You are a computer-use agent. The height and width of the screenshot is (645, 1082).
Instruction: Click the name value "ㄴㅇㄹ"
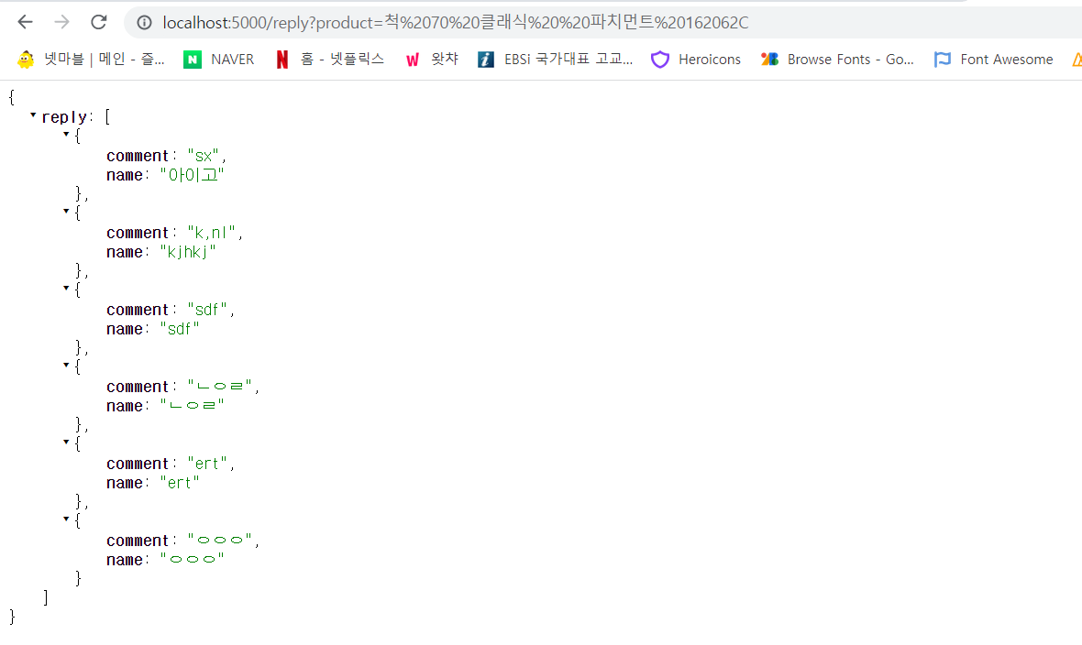click(192, 406)
